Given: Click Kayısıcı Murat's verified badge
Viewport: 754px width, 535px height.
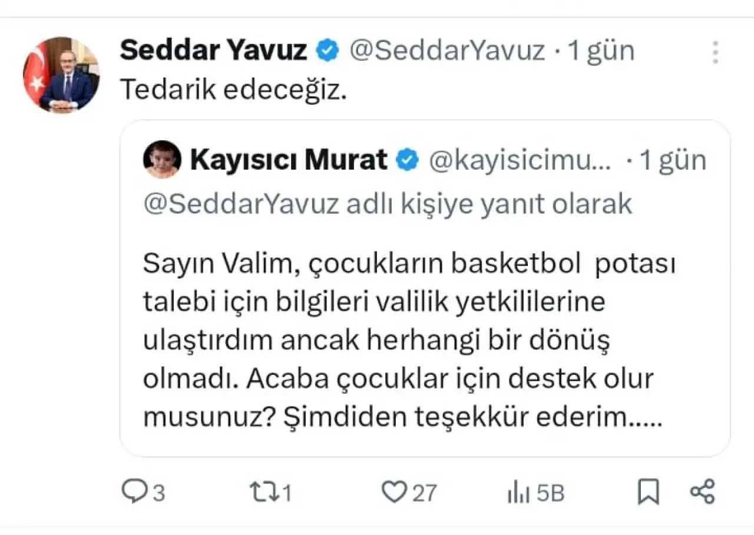Looking at the screenshot, I should [x=407, y=160].
